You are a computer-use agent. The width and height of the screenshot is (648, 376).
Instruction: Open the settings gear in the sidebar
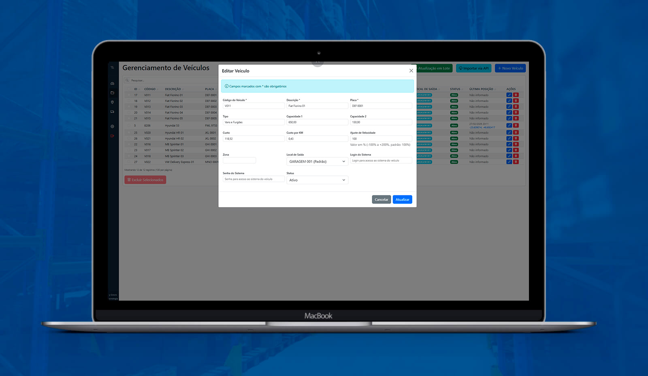(112, 126)
